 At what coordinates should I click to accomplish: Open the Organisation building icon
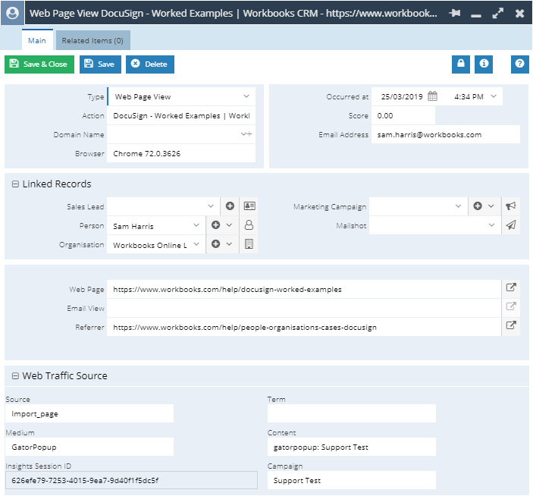tap(249, 244)
